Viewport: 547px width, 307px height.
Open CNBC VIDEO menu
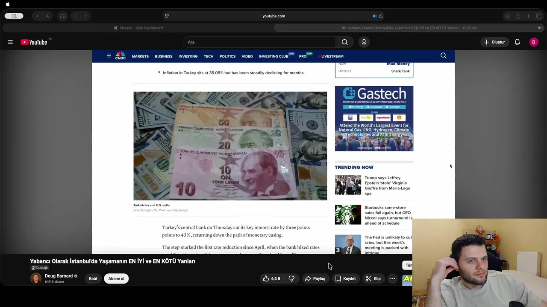tap(247, 56)
